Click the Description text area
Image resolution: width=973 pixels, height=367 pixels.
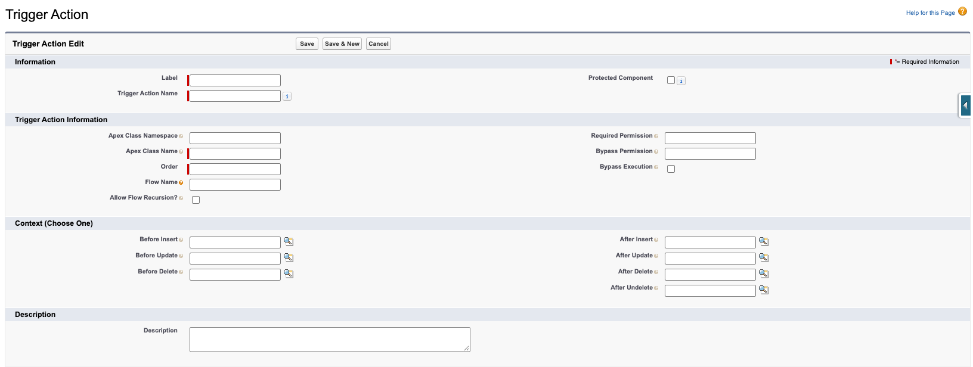pyautogui.click(x=330, y=340)
